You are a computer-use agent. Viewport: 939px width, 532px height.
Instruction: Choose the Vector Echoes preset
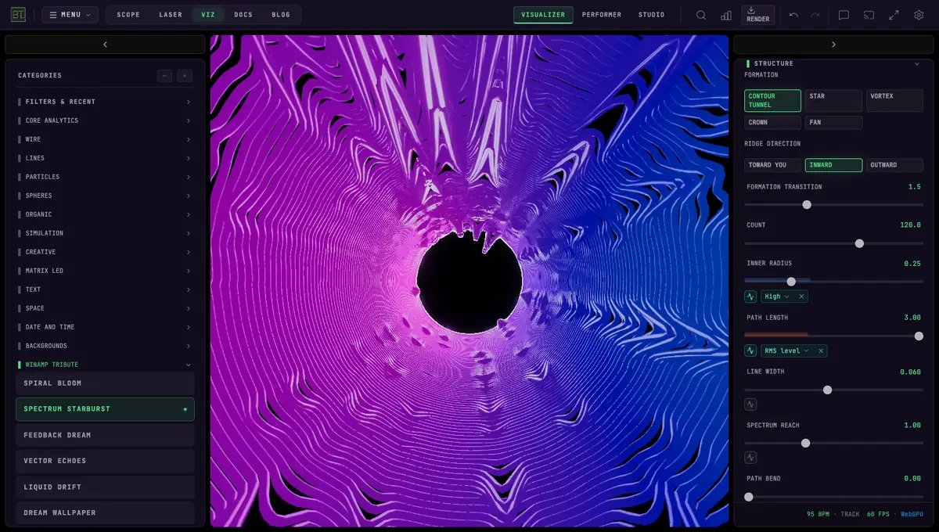(105, 461)
